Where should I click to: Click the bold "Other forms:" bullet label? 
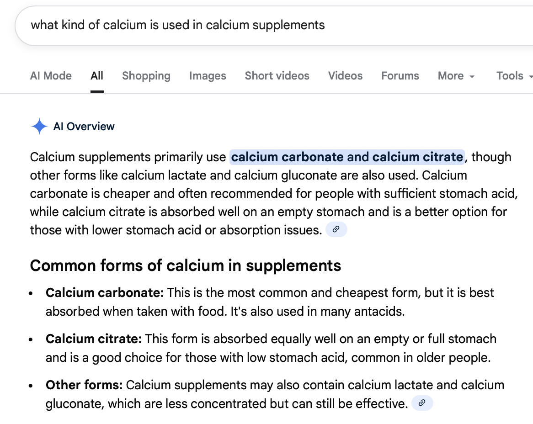click(84, 385)
